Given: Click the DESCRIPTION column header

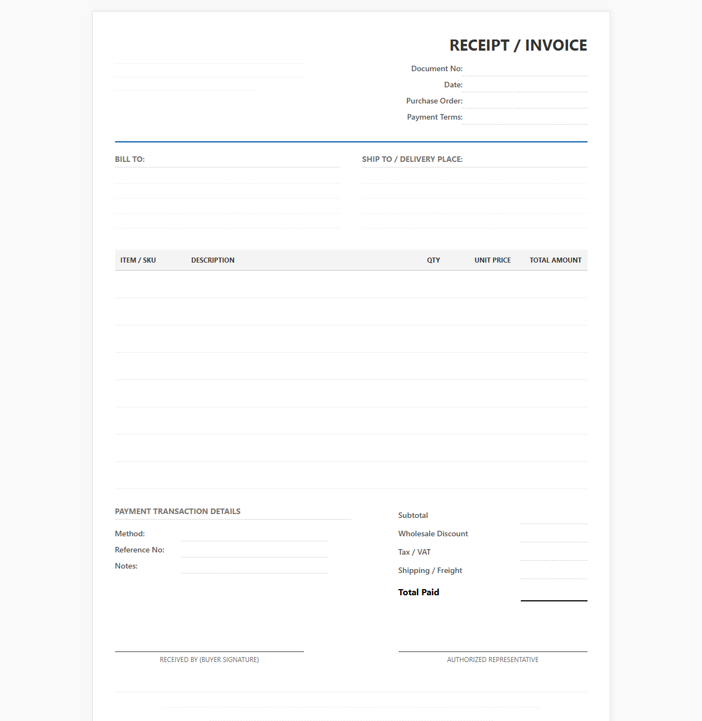Looking at the screenshot, I should 213,260.
